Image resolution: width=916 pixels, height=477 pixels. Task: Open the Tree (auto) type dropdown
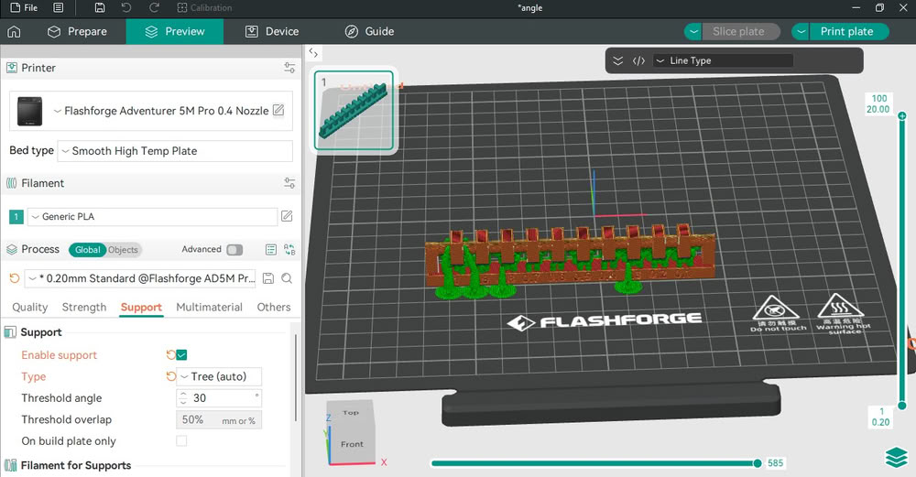tap(219, 376)
